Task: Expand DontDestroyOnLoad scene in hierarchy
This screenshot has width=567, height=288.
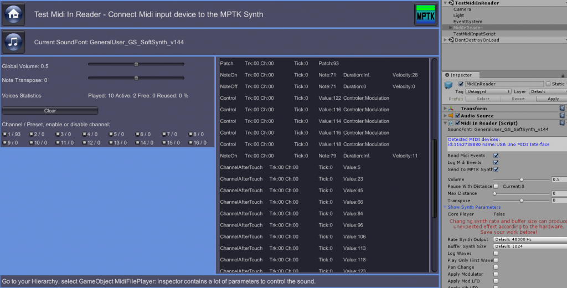Action: coord(445,40)
